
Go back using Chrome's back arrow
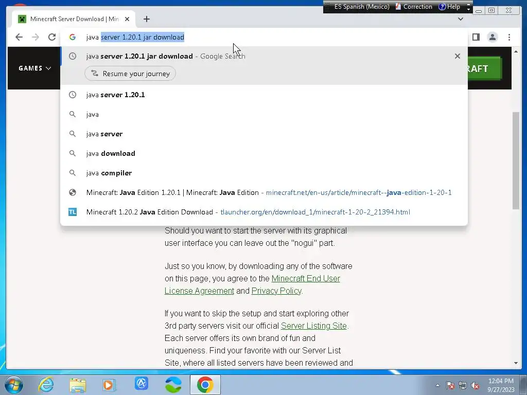19,37
